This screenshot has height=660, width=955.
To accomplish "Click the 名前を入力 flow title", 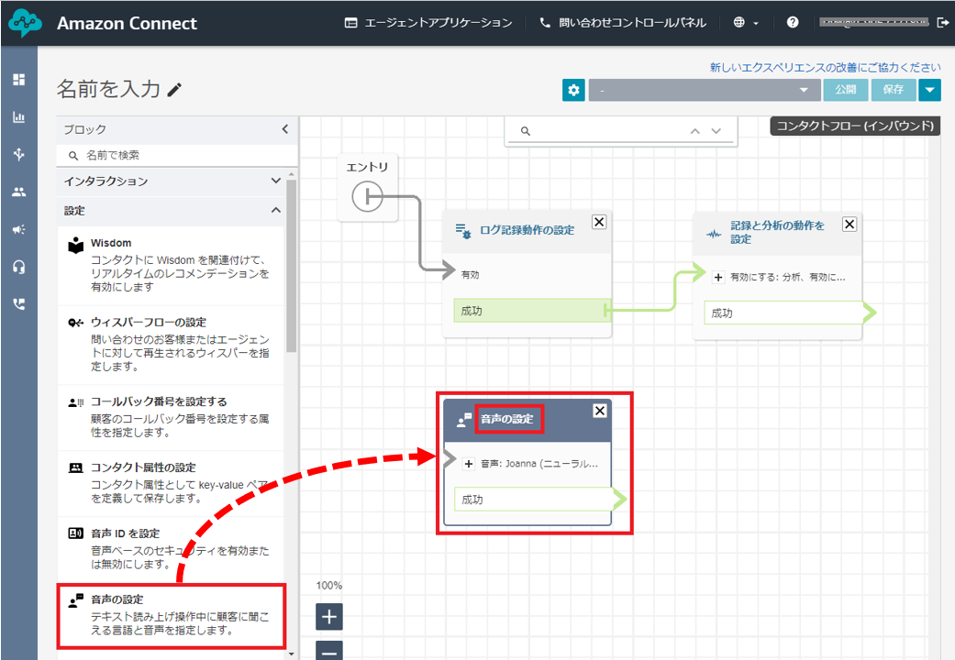I will click(108, 89).
